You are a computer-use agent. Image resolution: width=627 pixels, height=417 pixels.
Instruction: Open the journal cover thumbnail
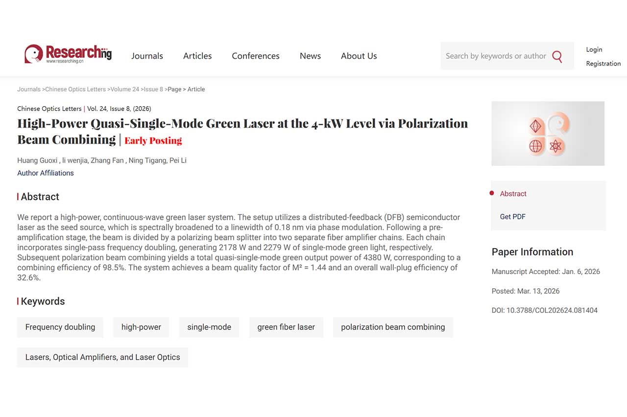click(548, 134)
